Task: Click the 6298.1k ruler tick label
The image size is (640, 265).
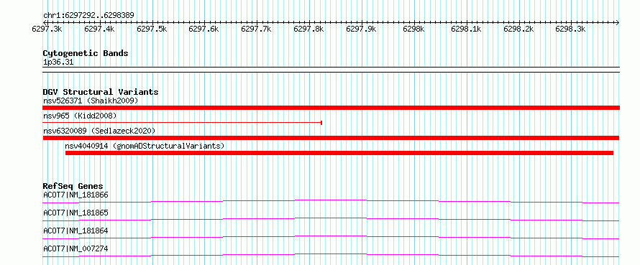Action: 466,29
